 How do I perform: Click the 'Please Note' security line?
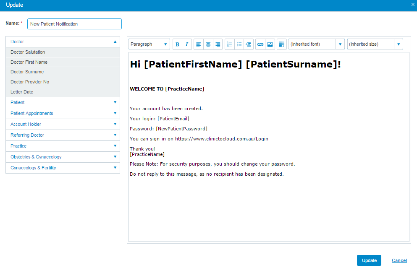point(212,164)
